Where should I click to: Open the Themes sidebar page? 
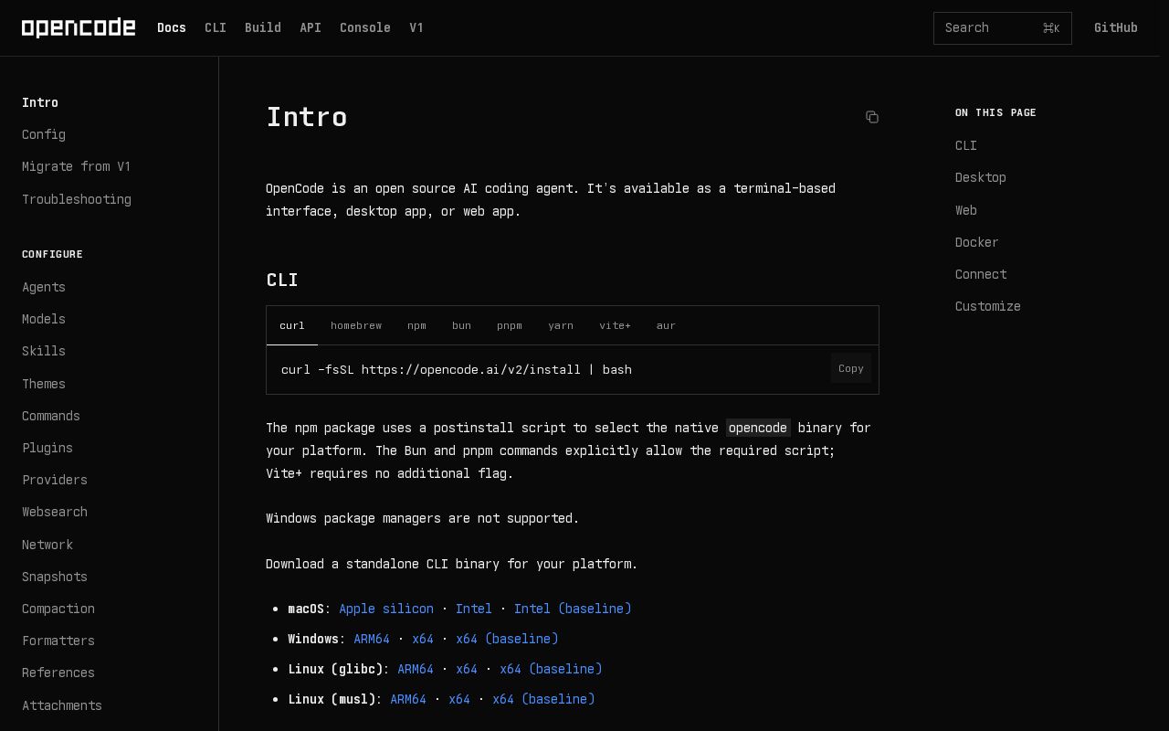[x=44, y=384]
